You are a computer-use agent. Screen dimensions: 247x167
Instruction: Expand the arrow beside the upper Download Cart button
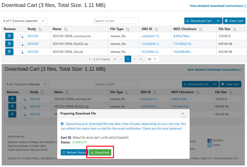point(218,21)
